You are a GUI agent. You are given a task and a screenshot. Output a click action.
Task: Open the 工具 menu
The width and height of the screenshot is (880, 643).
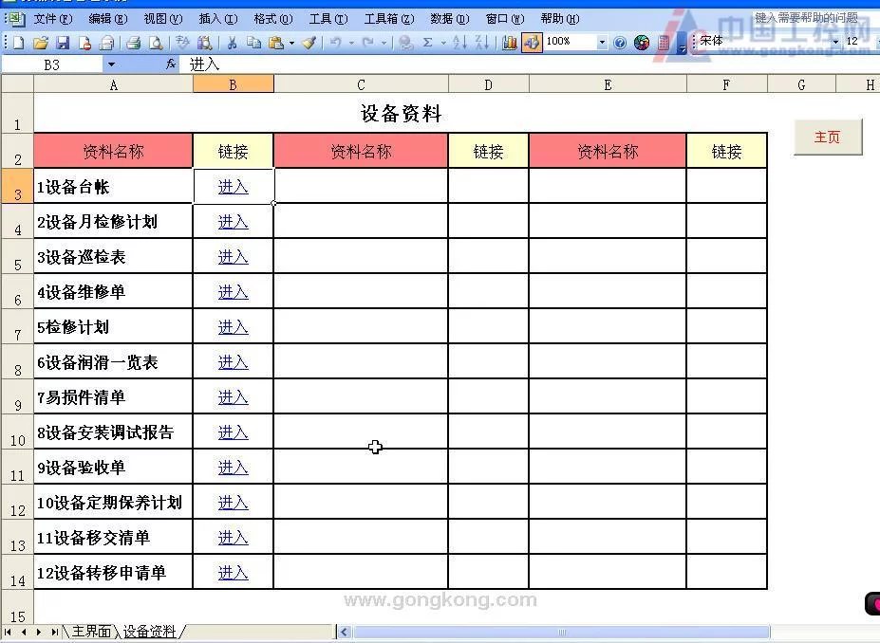[x=328, y=19]
